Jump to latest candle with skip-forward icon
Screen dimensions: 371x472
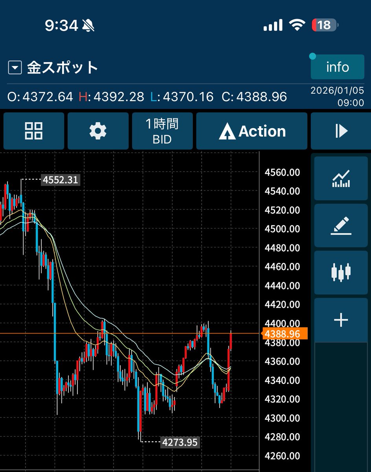pos(341,131)
